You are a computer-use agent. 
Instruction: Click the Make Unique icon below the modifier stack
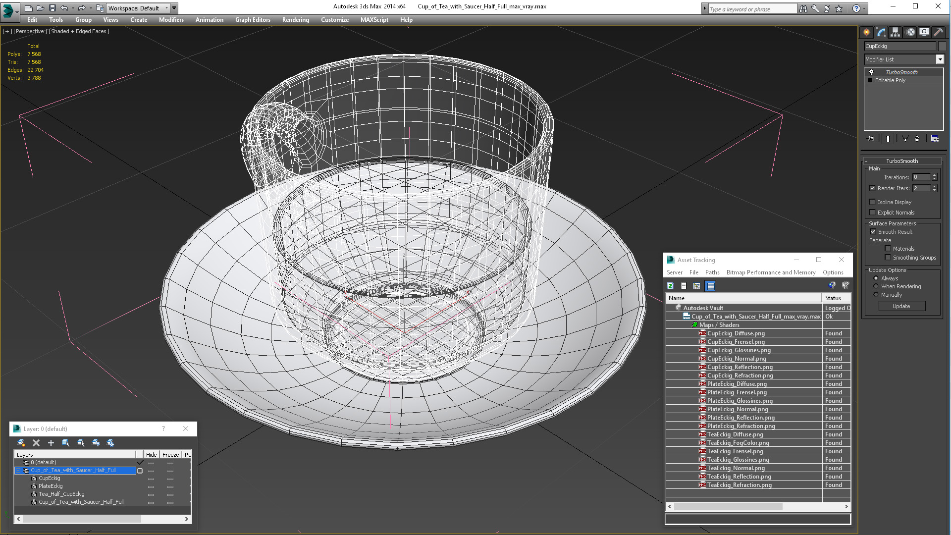(905, 139)
